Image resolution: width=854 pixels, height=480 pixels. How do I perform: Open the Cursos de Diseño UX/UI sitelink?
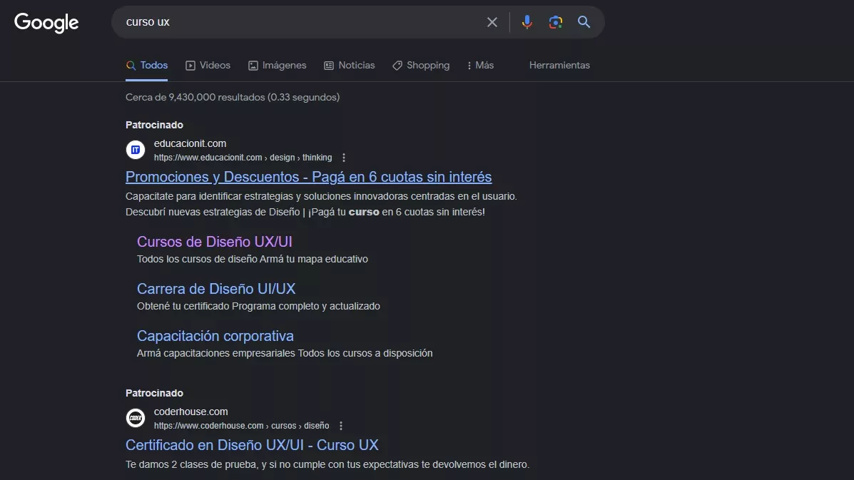coord(215,241)
